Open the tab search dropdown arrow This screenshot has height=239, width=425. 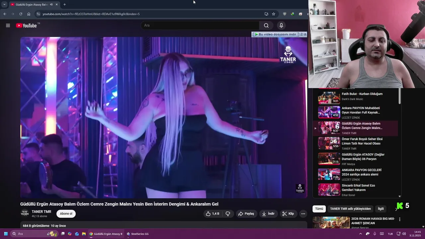click(x=4, y=5)
